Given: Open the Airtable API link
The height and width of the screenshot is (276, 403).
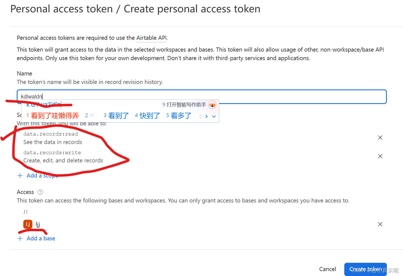Looking at the screenshot, I should coord(152,38).
